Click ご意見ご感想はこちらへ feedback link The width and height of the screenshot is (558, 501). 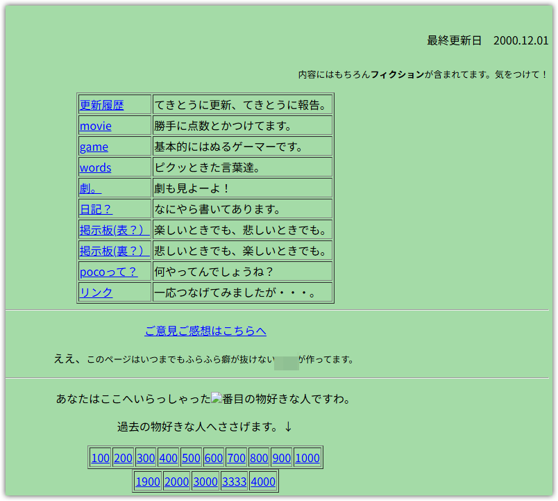pyautogui.click(x=205, y=331)
